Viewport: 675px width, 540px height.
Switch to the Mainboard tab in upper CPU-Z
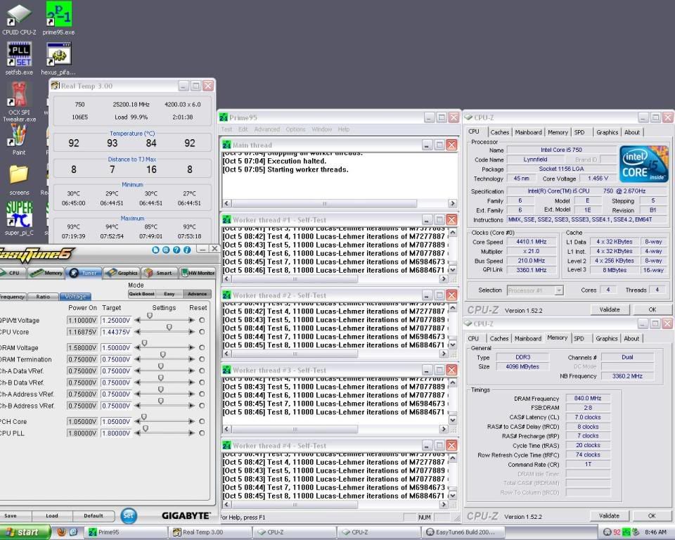pos(528,132)
